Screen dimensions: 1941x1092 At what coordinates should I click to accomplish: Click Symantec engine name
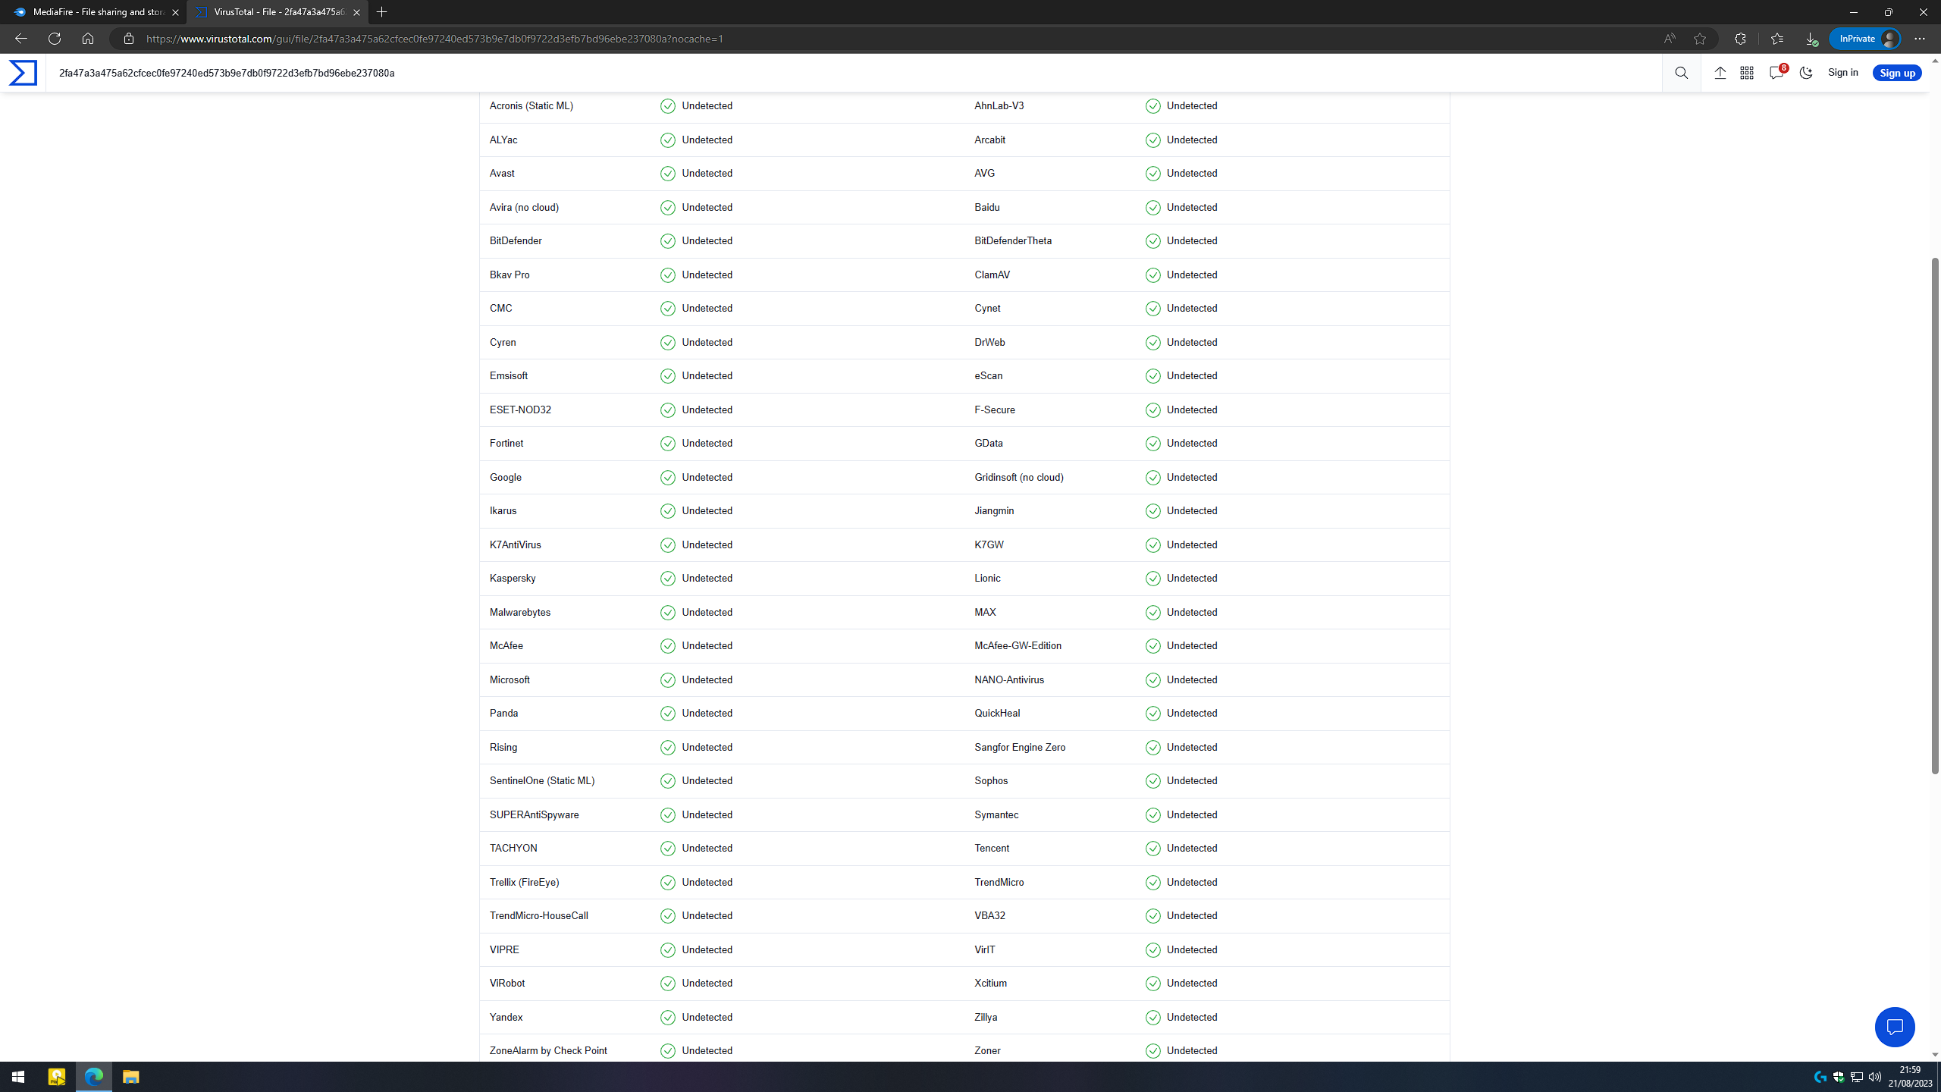click(x=996, y=814)
